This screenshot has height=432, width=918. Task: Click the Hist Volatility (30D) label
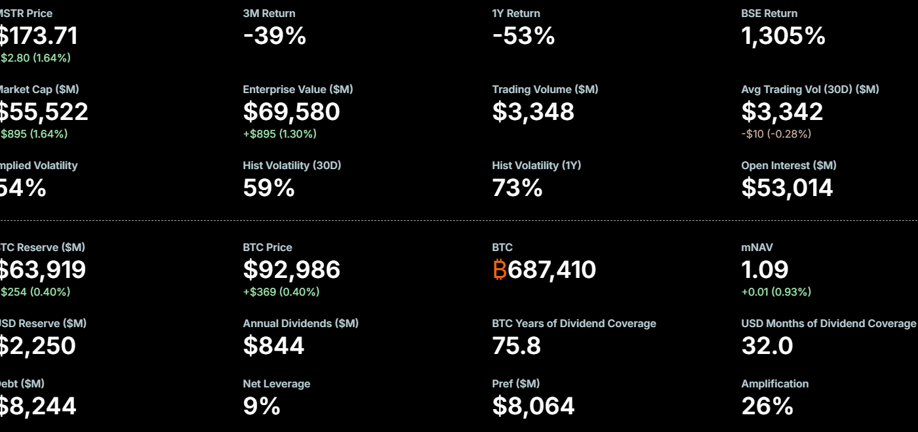(x=292, y=165)
